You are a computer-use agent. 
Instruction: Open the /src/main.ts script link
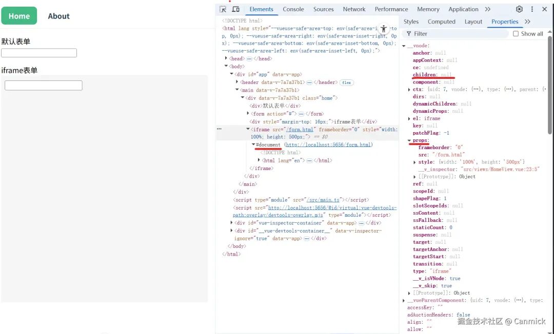[x=323, y=200]
